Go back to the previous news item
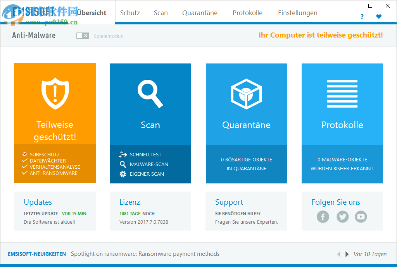Screen dimensions: 397x267 [338, 254]
